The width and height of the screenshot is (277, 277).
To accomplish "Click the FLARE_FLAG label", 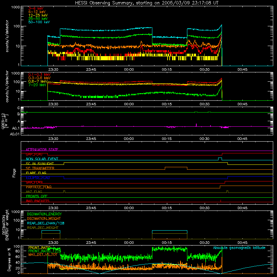I will pyautogui.click(x=36, y=173).
